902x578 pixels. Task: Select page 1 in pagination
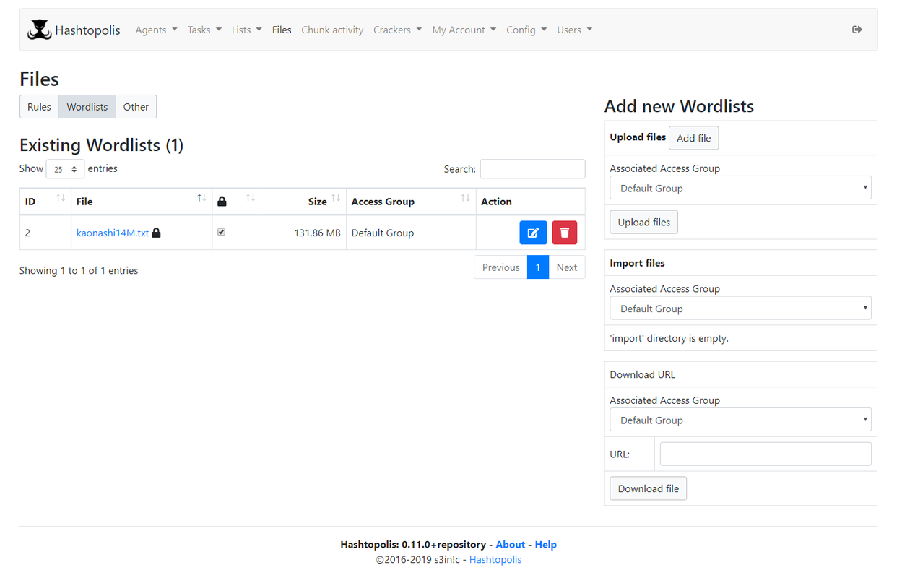click(x=538, y=267)
